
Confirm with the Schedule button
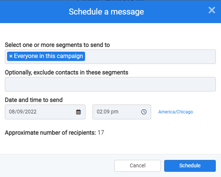tap(190, 166)
